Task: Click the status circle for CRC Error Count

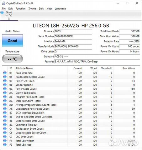Action: [5, 137]
